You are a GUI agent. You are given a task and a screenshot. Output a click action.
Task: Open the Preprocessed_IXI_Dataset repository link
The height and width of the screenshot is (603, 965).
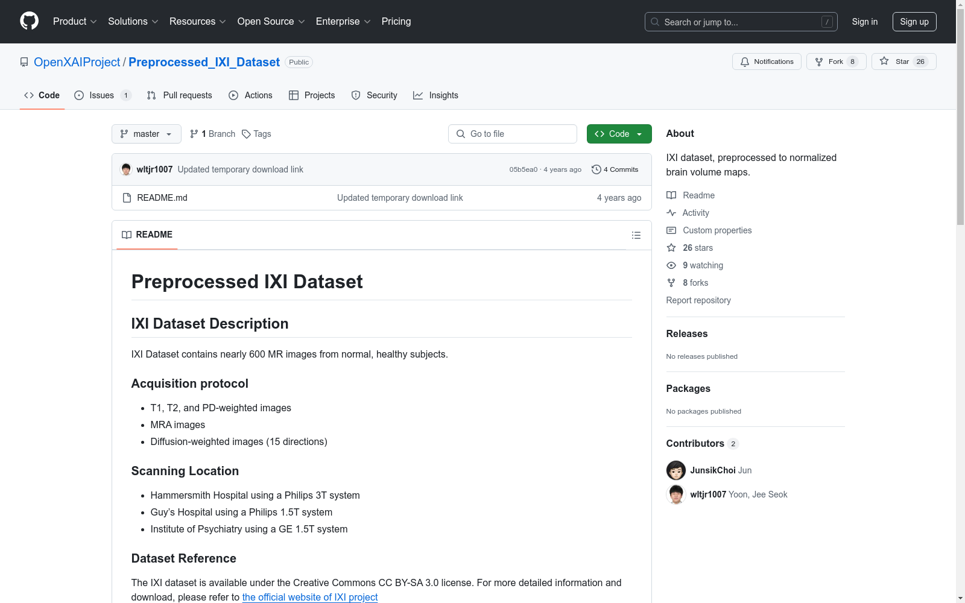pyautogui.click(x=204, y=62)
